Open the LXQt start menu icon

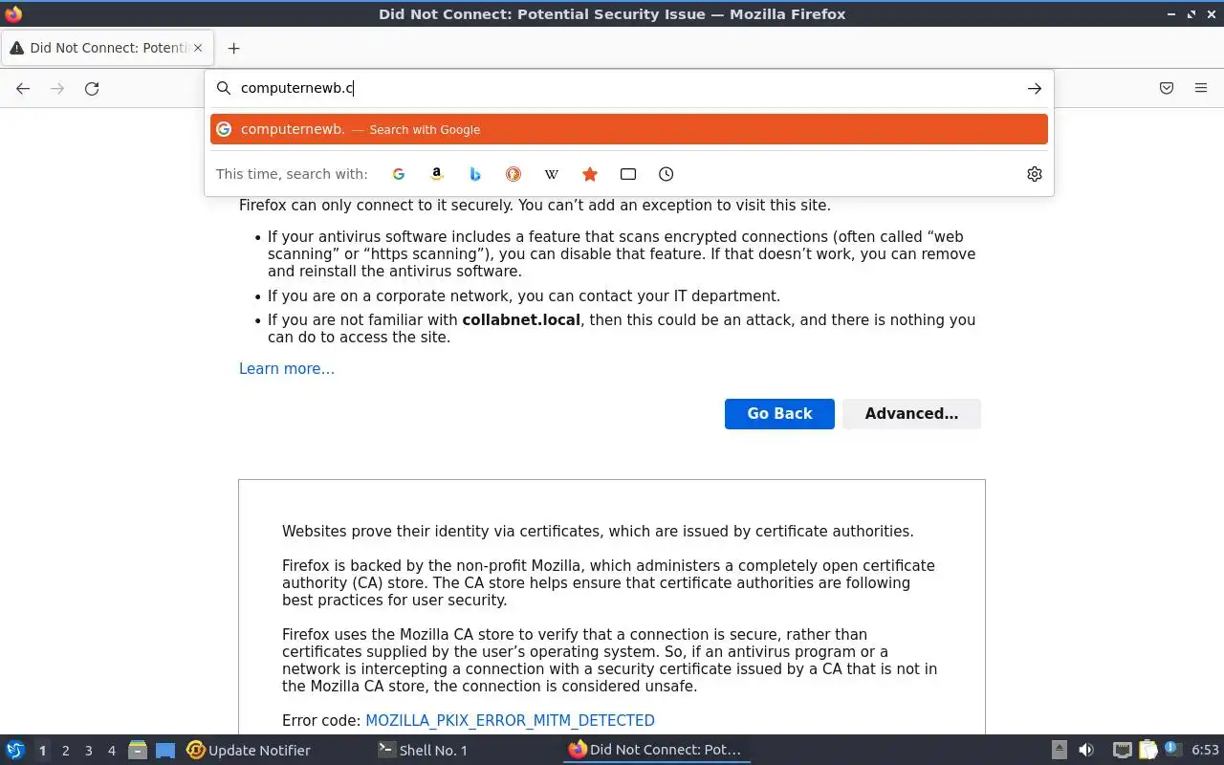pyautogui.click(x=15, y=750)
